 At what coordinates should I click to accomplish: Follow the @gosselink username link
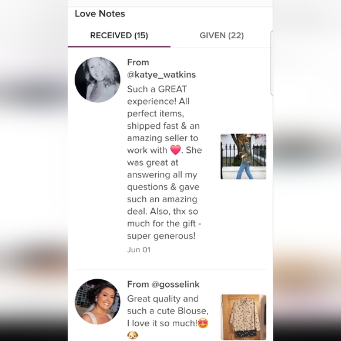coord(175,284)
